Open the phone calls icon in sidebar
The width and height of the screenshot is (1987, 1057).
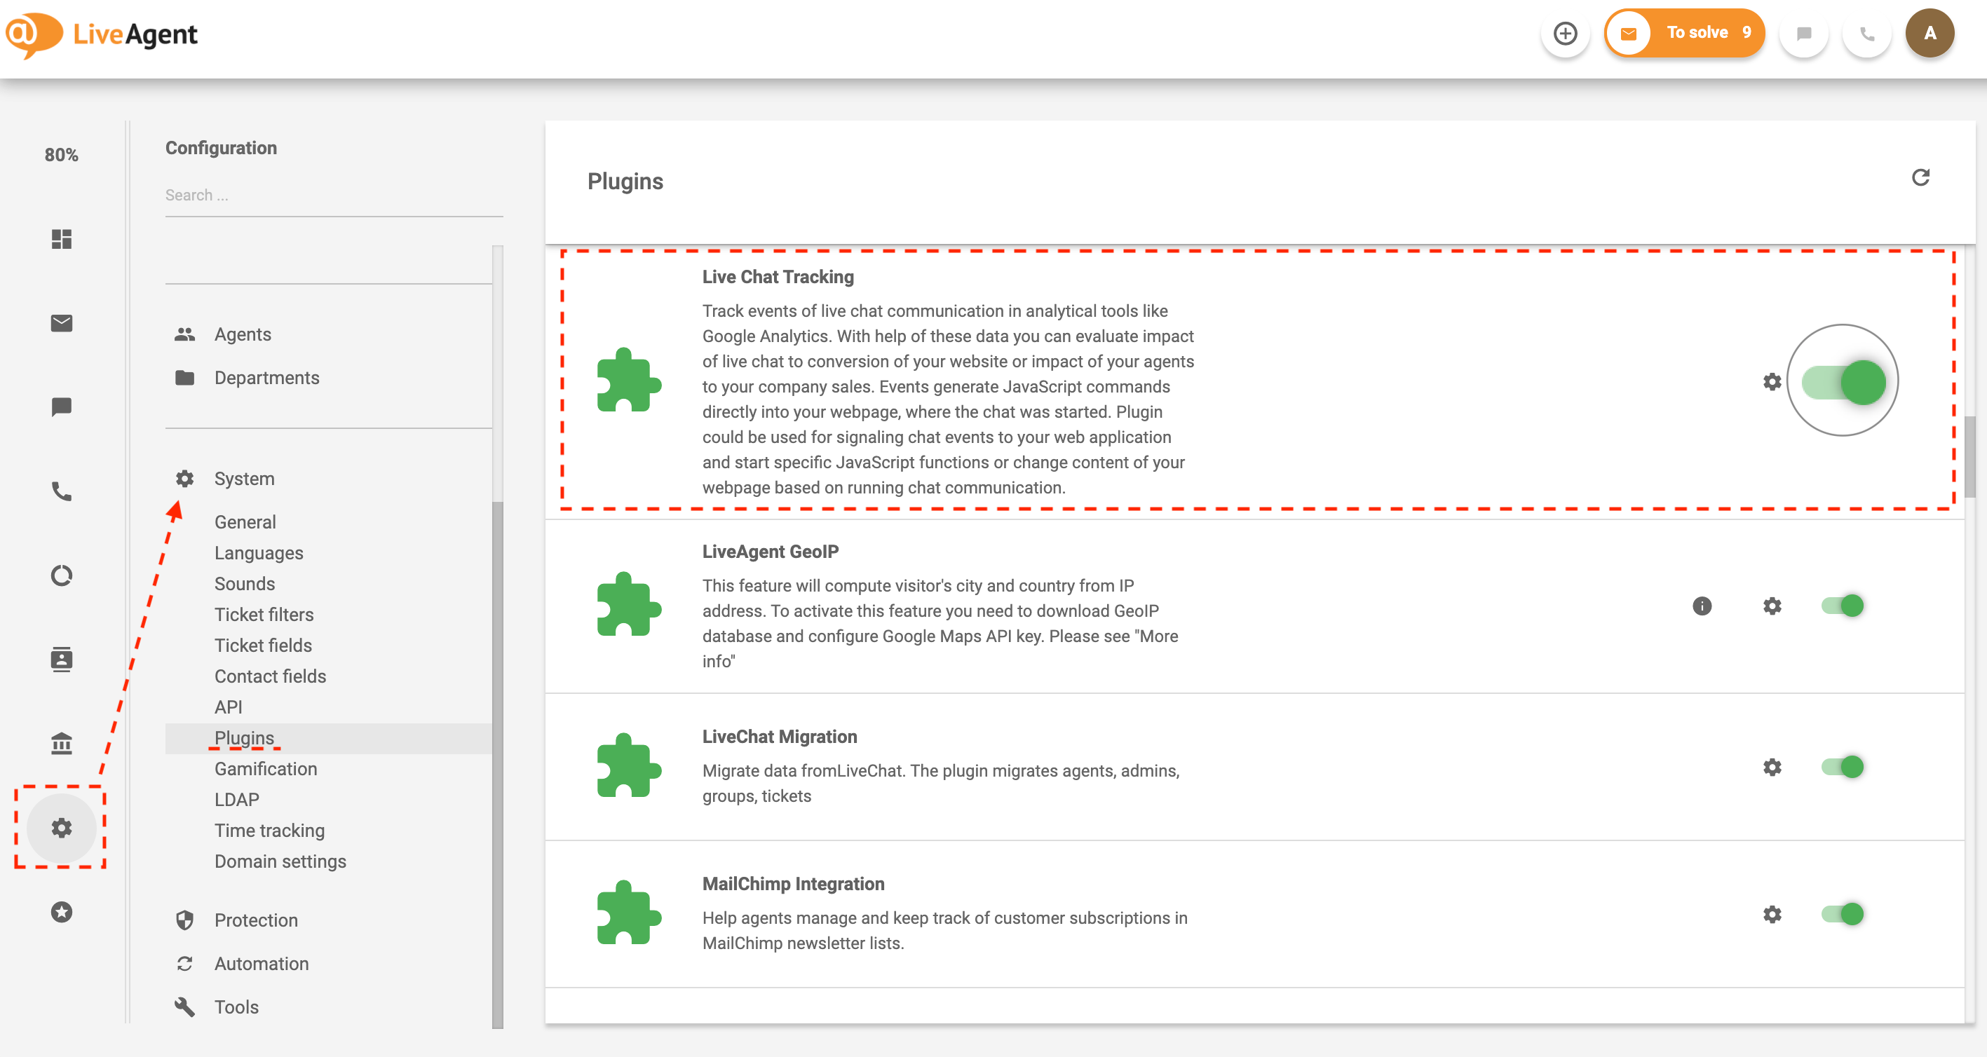pos(62,491)
